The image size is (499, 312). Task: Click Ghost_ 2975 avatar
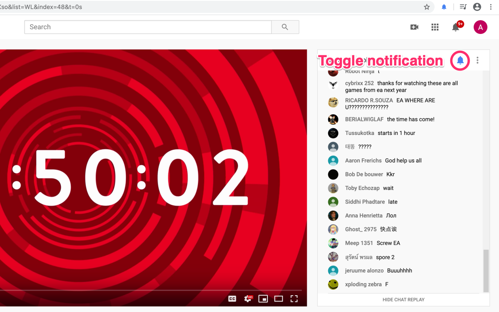click(333, 229)
